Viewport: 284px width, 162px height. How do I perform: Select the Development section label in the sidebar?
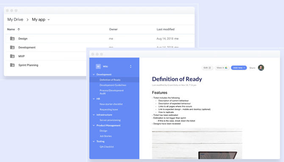pos(104,74)
